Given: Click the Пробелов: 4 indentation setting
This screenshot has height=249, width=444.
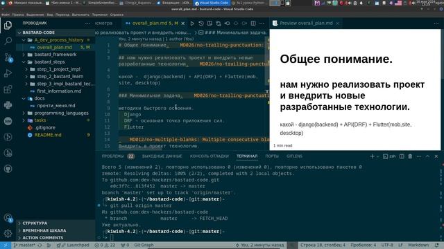Looking at the screenshot, I should tap(364, 245).
